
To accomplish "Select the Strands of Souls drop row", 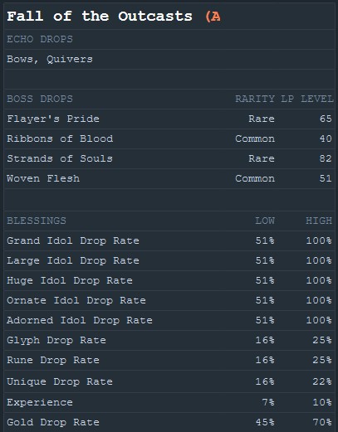I will (169, 158).
